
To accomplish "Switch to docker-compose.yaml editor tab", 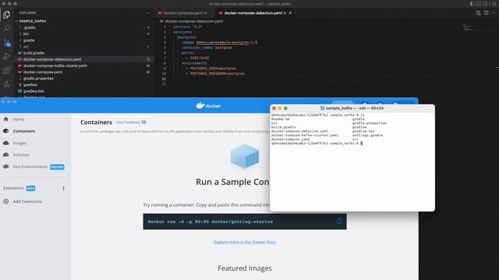I will pos(183,13).
